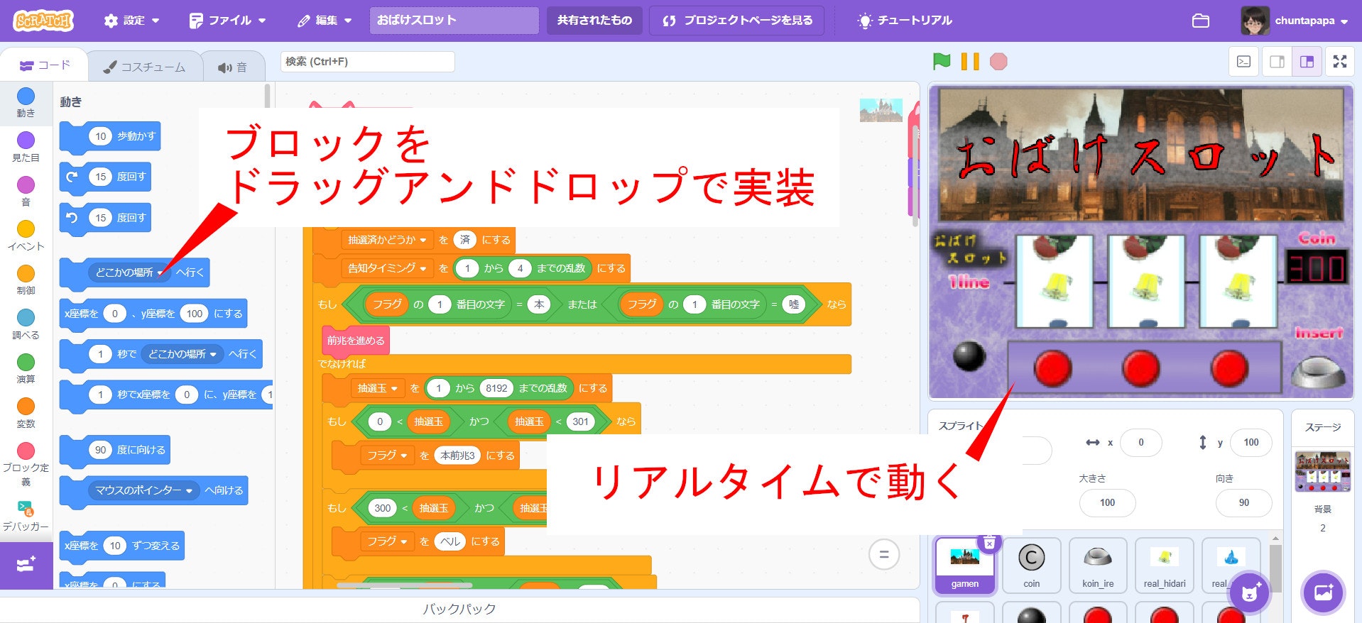The height and width of the screenshot is (623, 1362).
Task: Select the stage backdrop thumbnail
Action: (1323, 471)
